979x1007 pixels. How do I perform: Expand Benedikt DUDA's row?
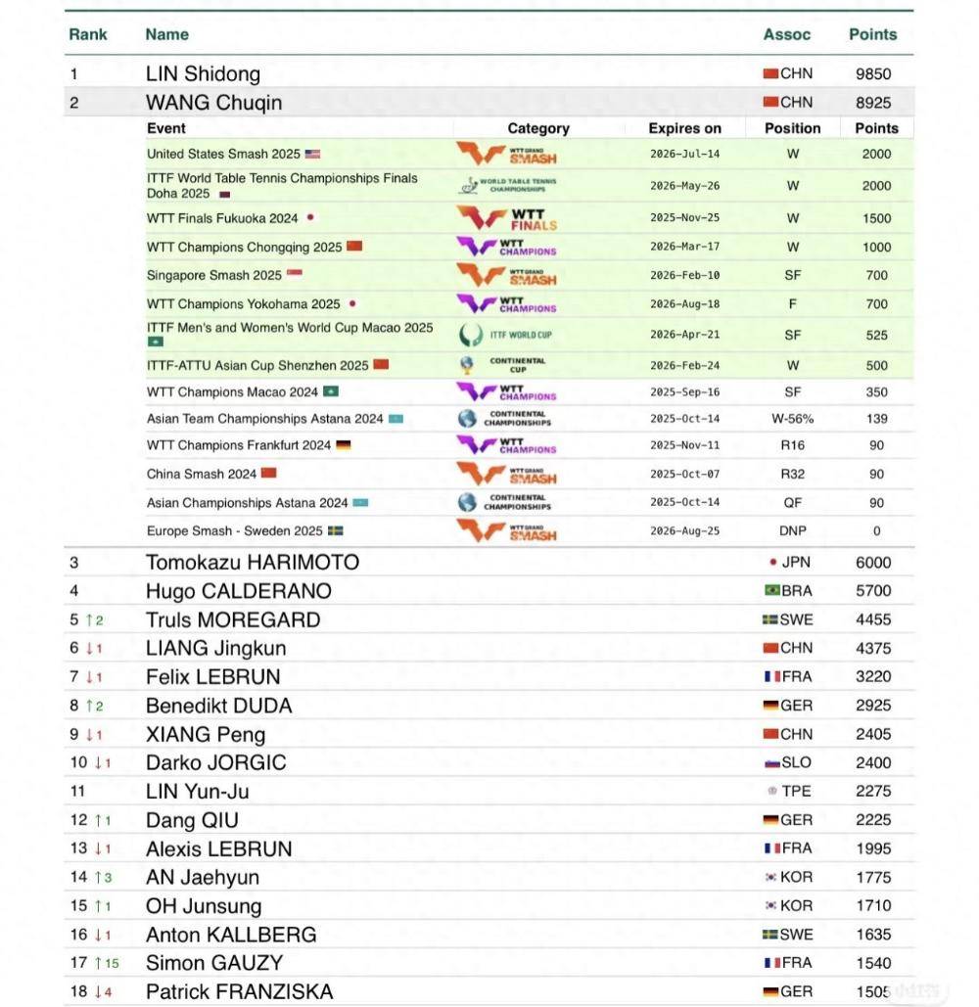tap(489, 706)
